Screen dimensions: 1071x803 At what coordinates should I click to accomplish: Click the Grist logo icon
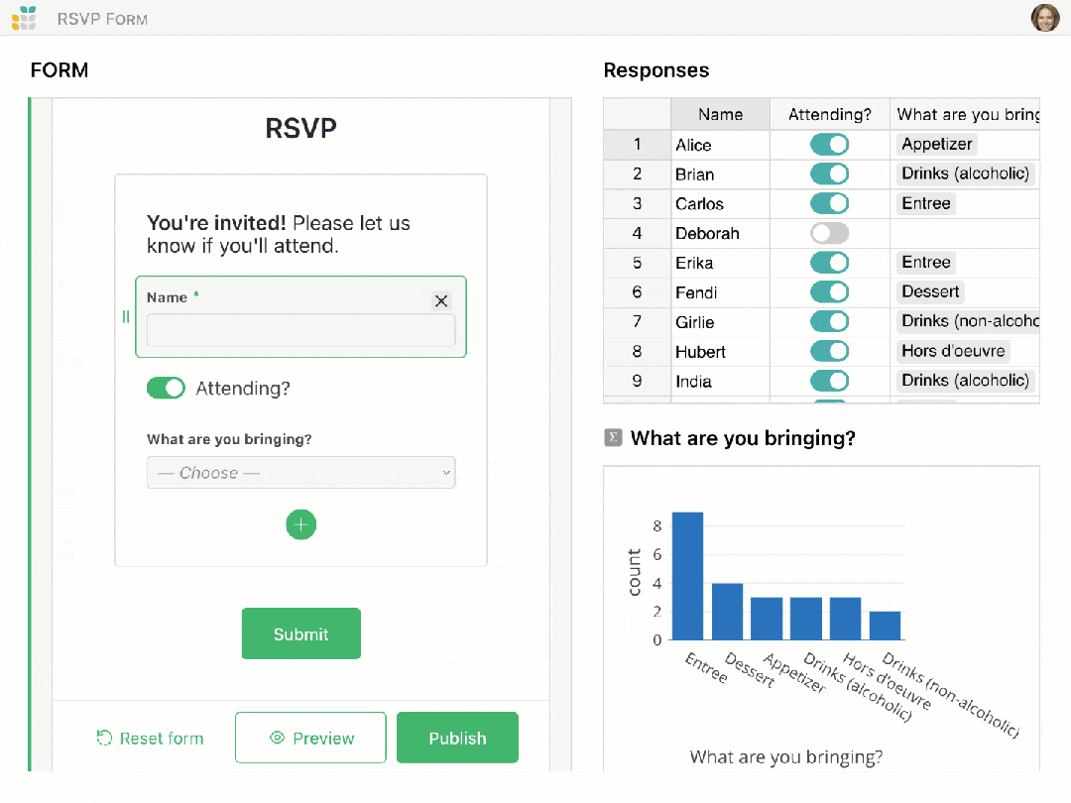click(24, 19)
